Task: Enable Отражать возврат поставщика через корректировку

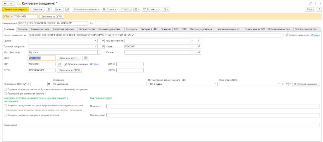Action: pyautogui.click(x=5, y=89)
